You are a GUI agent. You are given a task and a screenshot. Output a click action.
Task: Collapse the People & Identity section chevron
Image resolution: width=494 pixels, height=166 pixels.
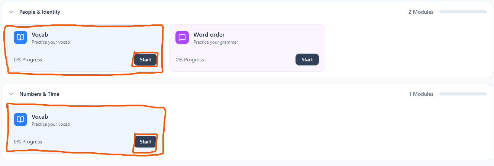coord(11,12)
